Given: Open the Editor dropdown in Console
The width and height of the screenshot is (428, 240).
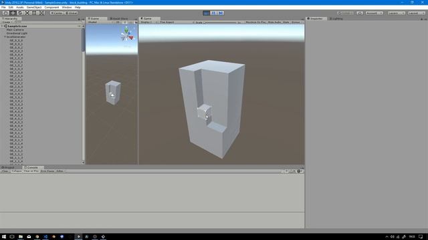Looking at the screenshot, I should [61, 171].
